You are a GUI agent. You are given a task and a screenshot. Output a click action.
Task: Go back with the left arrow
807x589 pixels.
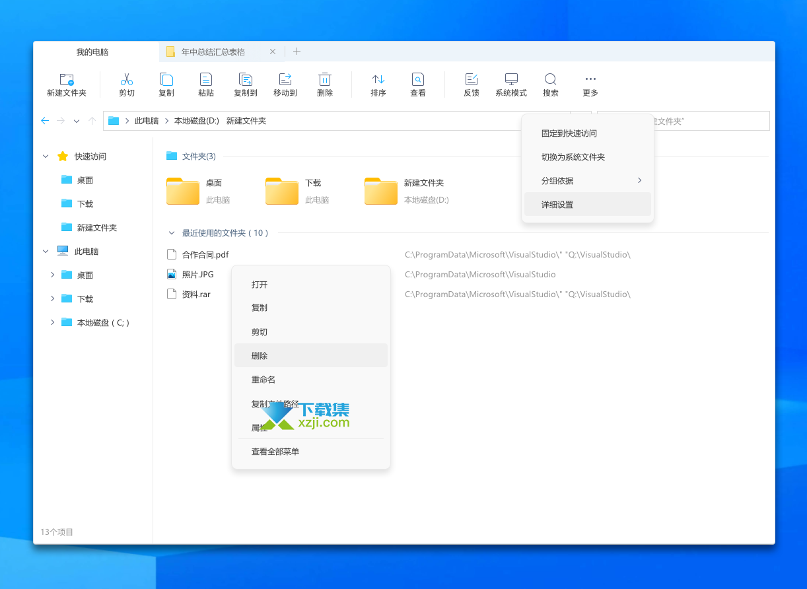45,121
